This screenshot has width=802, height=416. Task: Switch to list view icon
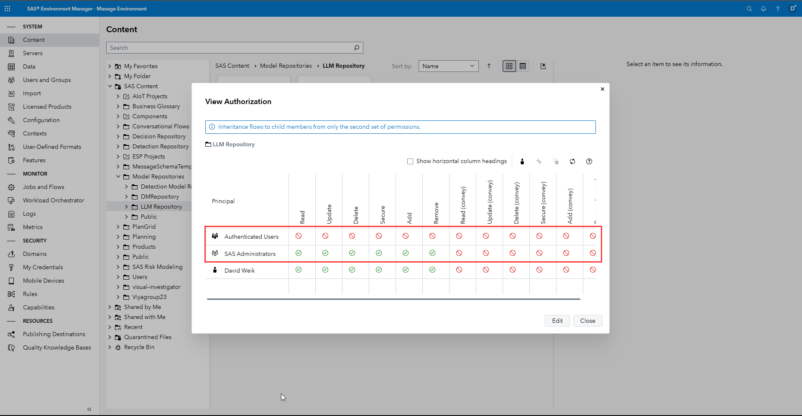tap(522, 66)
